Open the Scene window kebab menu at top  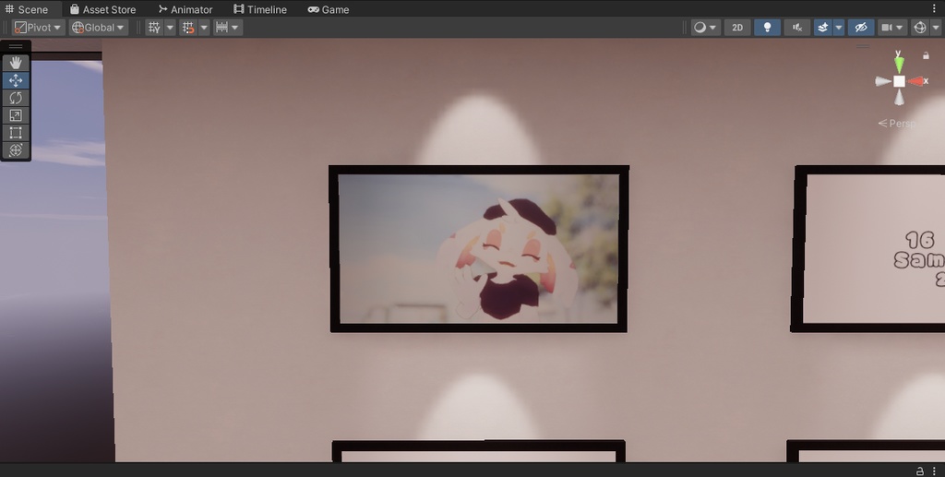935,9
